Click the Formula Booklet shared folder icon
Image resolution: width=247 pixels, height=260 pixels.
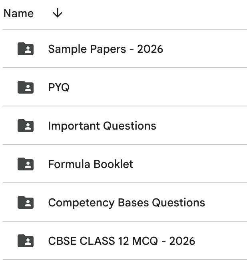[x=26, y=164]
